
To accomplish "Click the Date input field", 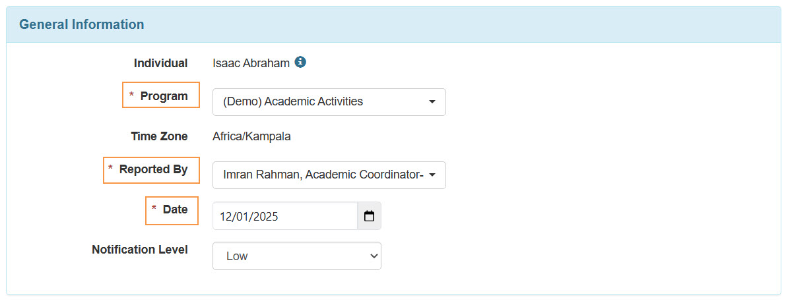I will [x=284, y=216].
